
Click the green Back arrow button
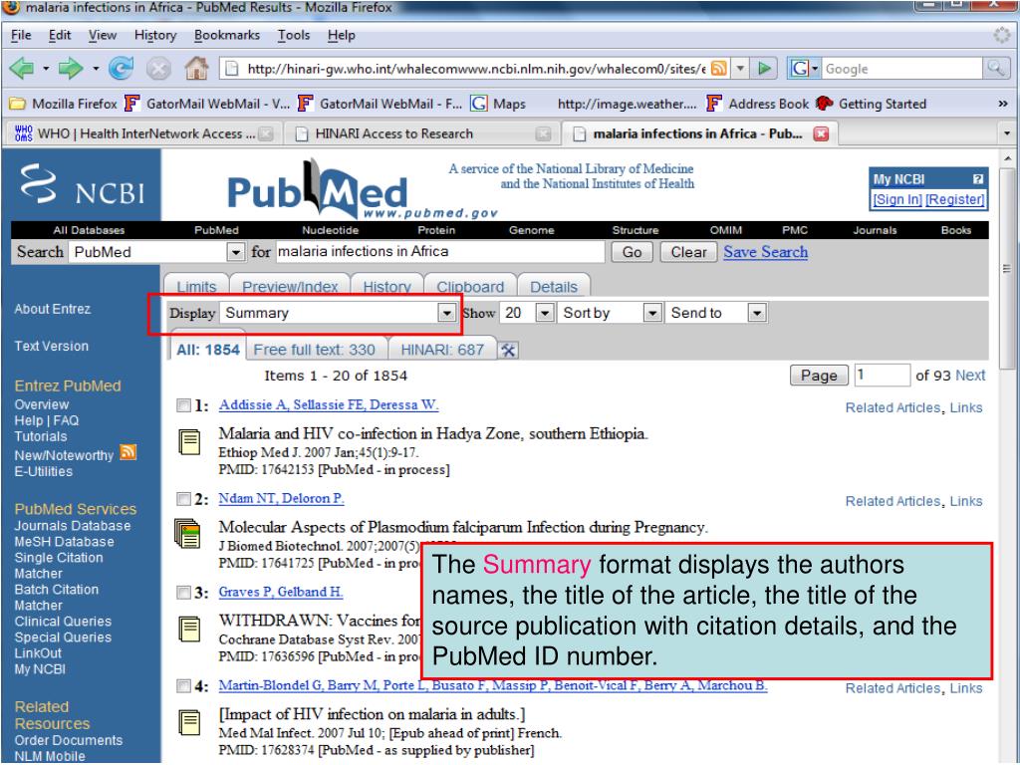(x=22, y=68)
